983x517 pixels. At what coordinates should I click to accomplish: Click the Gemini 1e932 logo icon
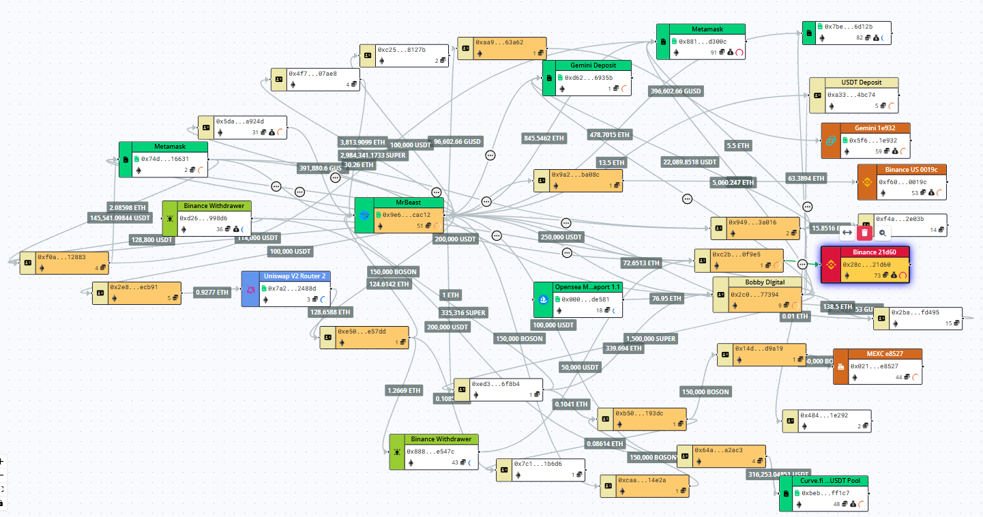pyautogui.click(x=831, y=141)
